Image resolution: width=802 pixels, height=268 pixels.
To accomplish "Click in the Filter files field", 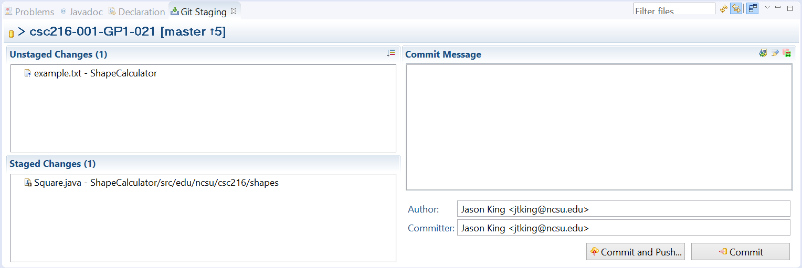I will point(674,10).
